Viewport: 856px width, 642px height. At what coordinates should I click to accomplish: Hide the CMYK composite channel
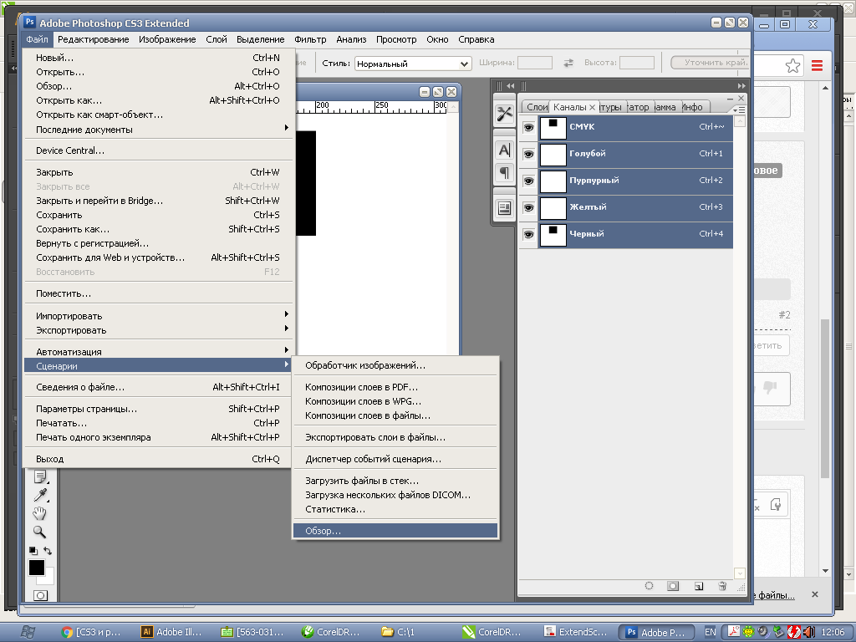click(x=528, y=127)
